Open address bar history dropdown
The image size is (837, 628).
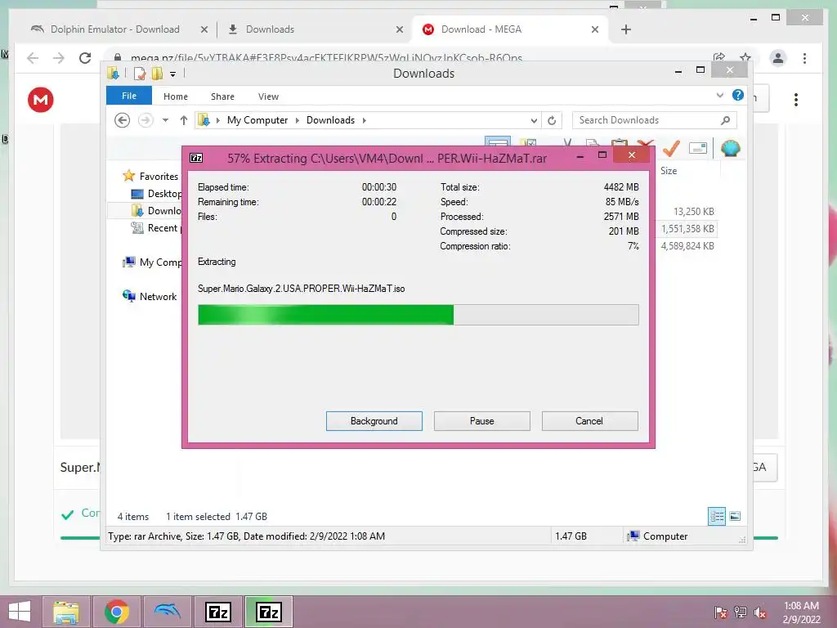(x=534, y=121)
